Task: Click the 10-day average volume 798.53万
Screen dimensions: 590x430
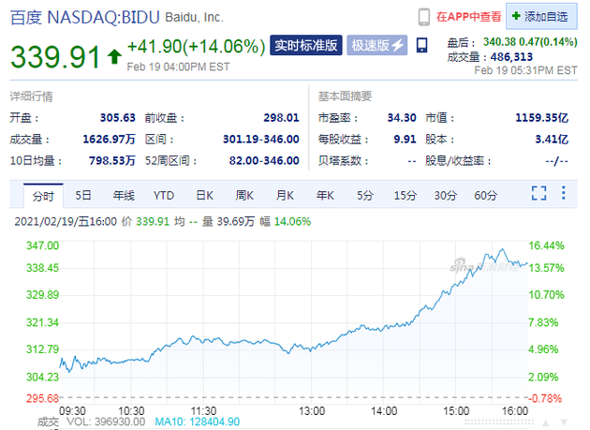Action: pos(111,161)
